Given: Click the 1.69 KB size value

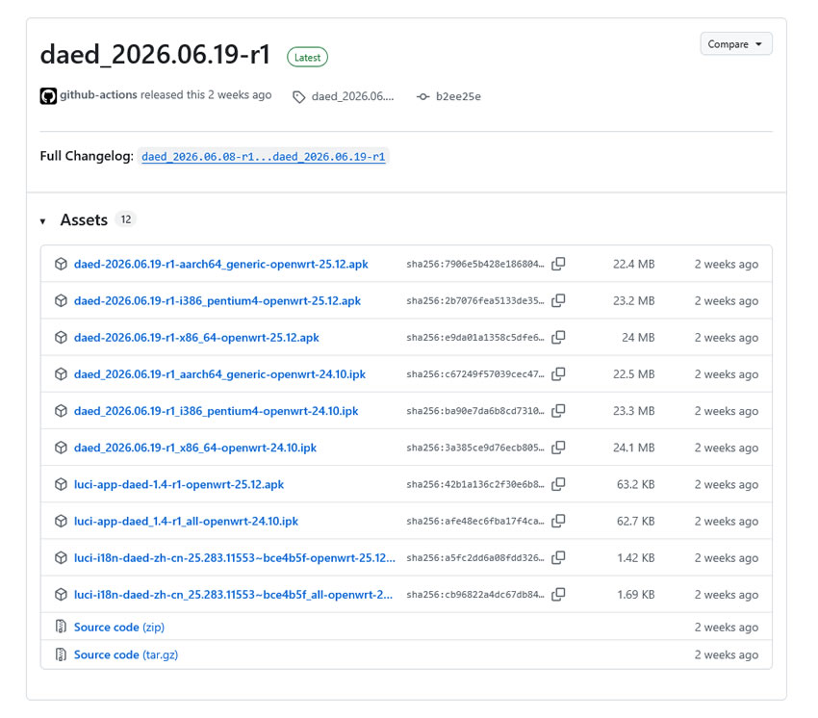Looking at the screenshot, I should pos(635,595).
